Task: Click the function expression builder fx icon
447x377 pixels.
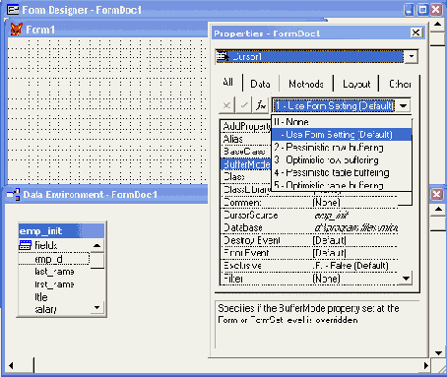Action: (x=261, y=105)
